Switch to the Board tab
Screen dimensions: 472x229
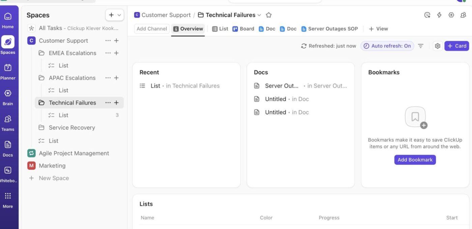point(243,29)
